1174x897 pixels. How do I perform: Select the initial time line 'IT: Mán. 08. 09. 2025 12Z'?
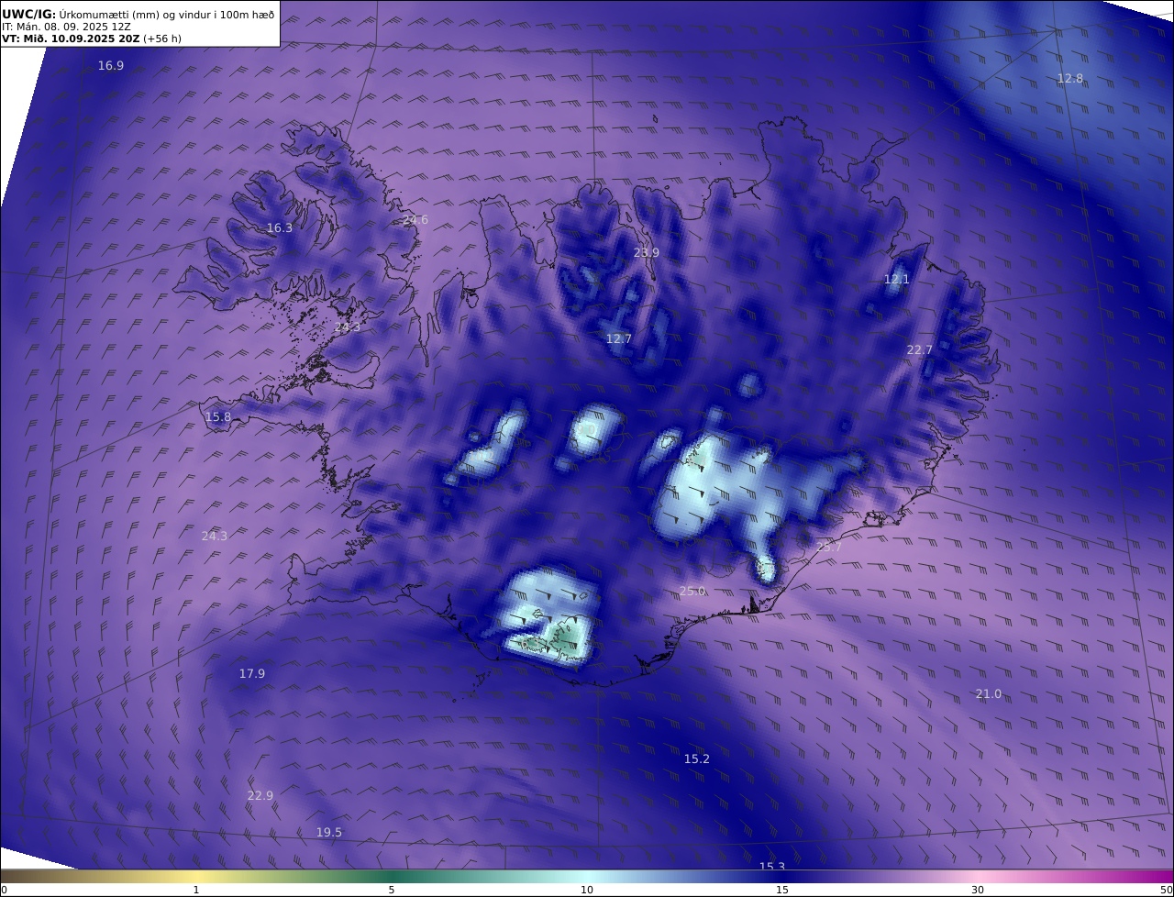coord(65,28)
